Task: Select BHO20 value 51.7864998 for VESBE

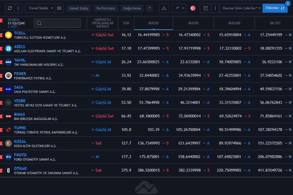Action: coord(149,103)
